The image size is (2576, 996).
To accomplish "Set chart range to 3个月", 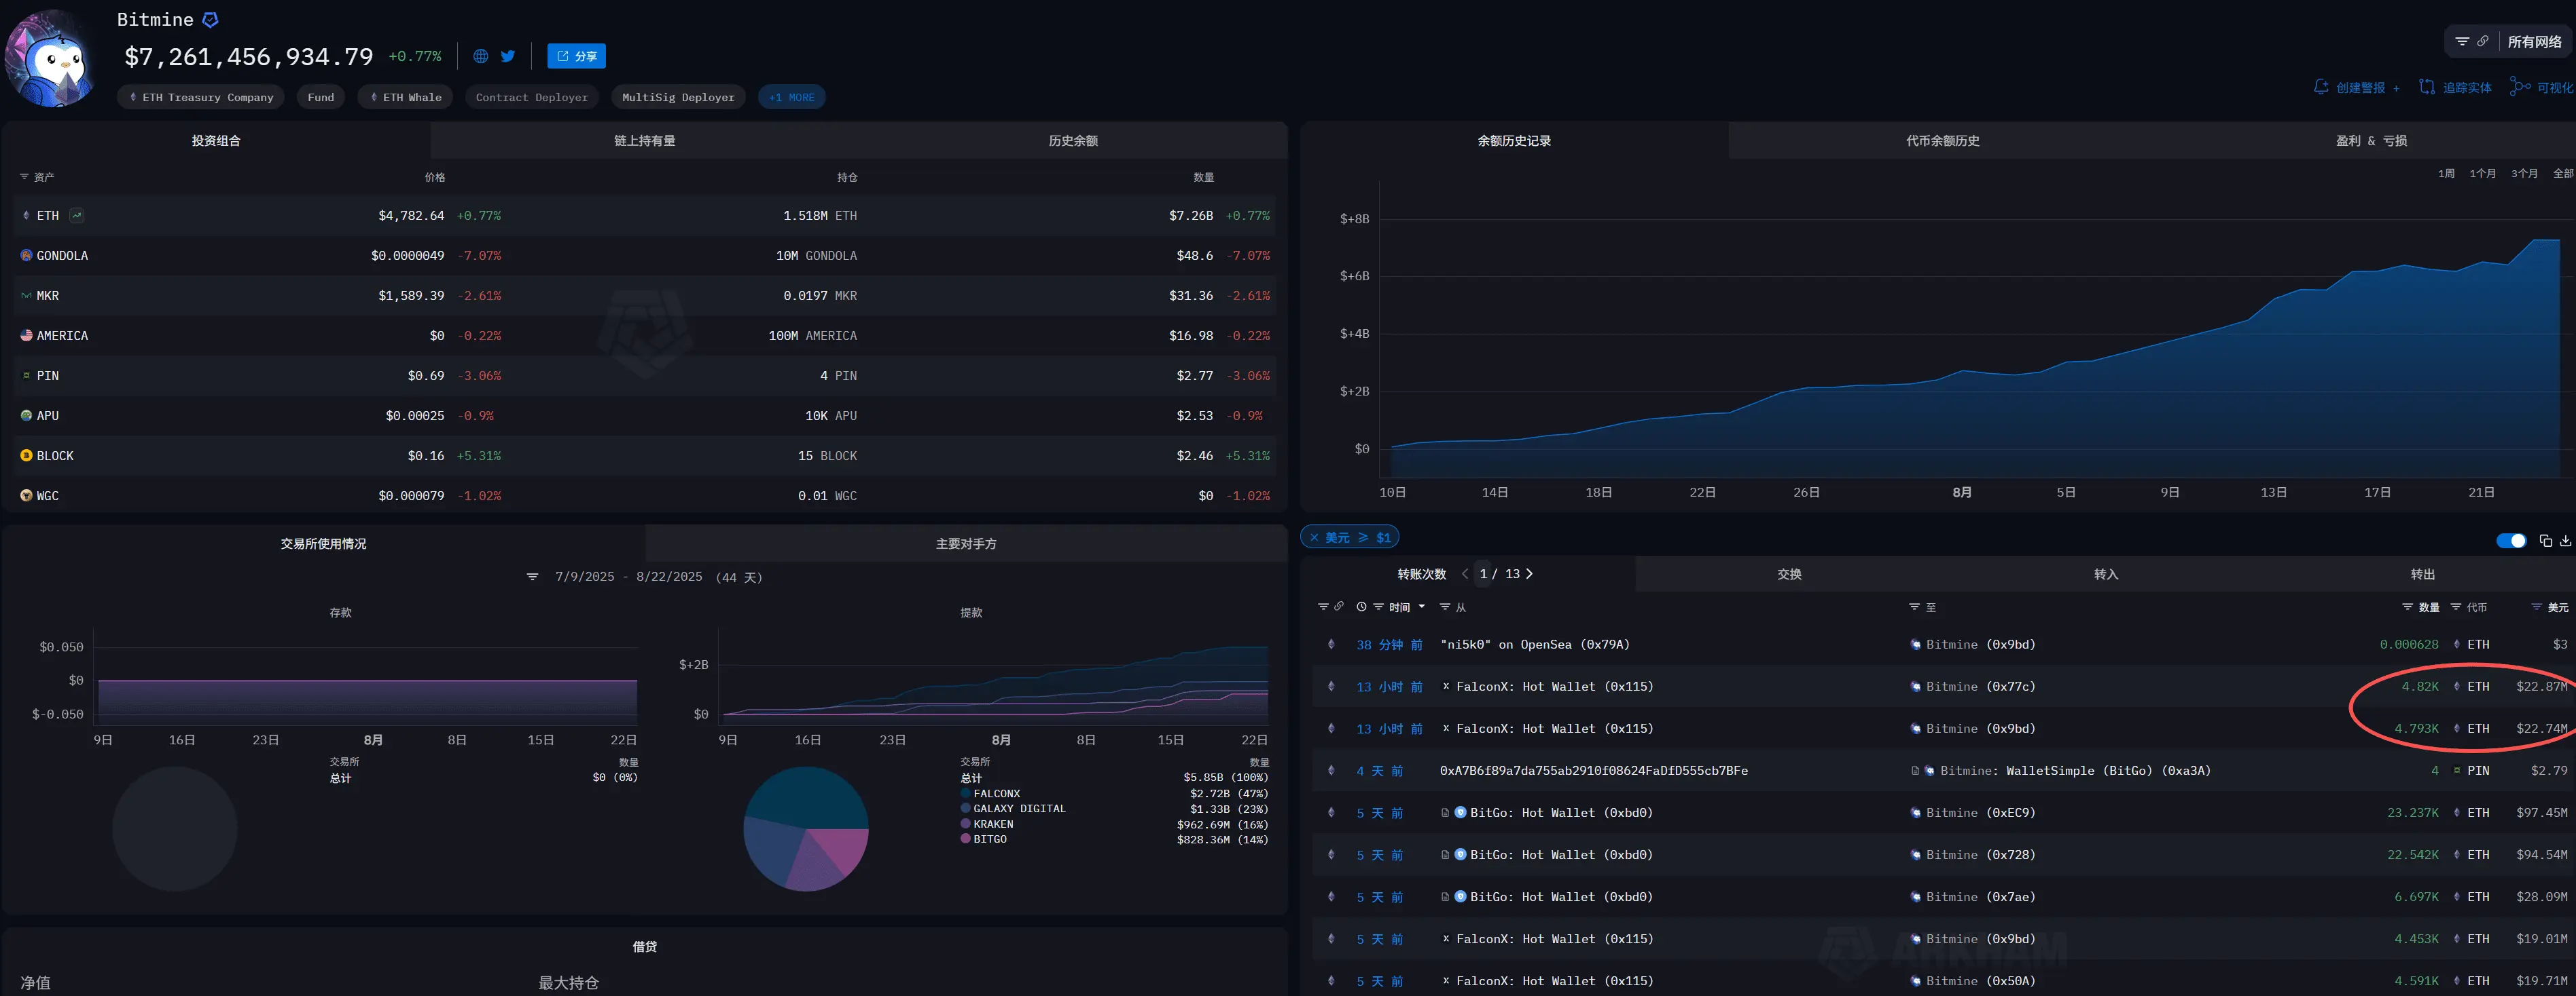I will point(2524,173).
